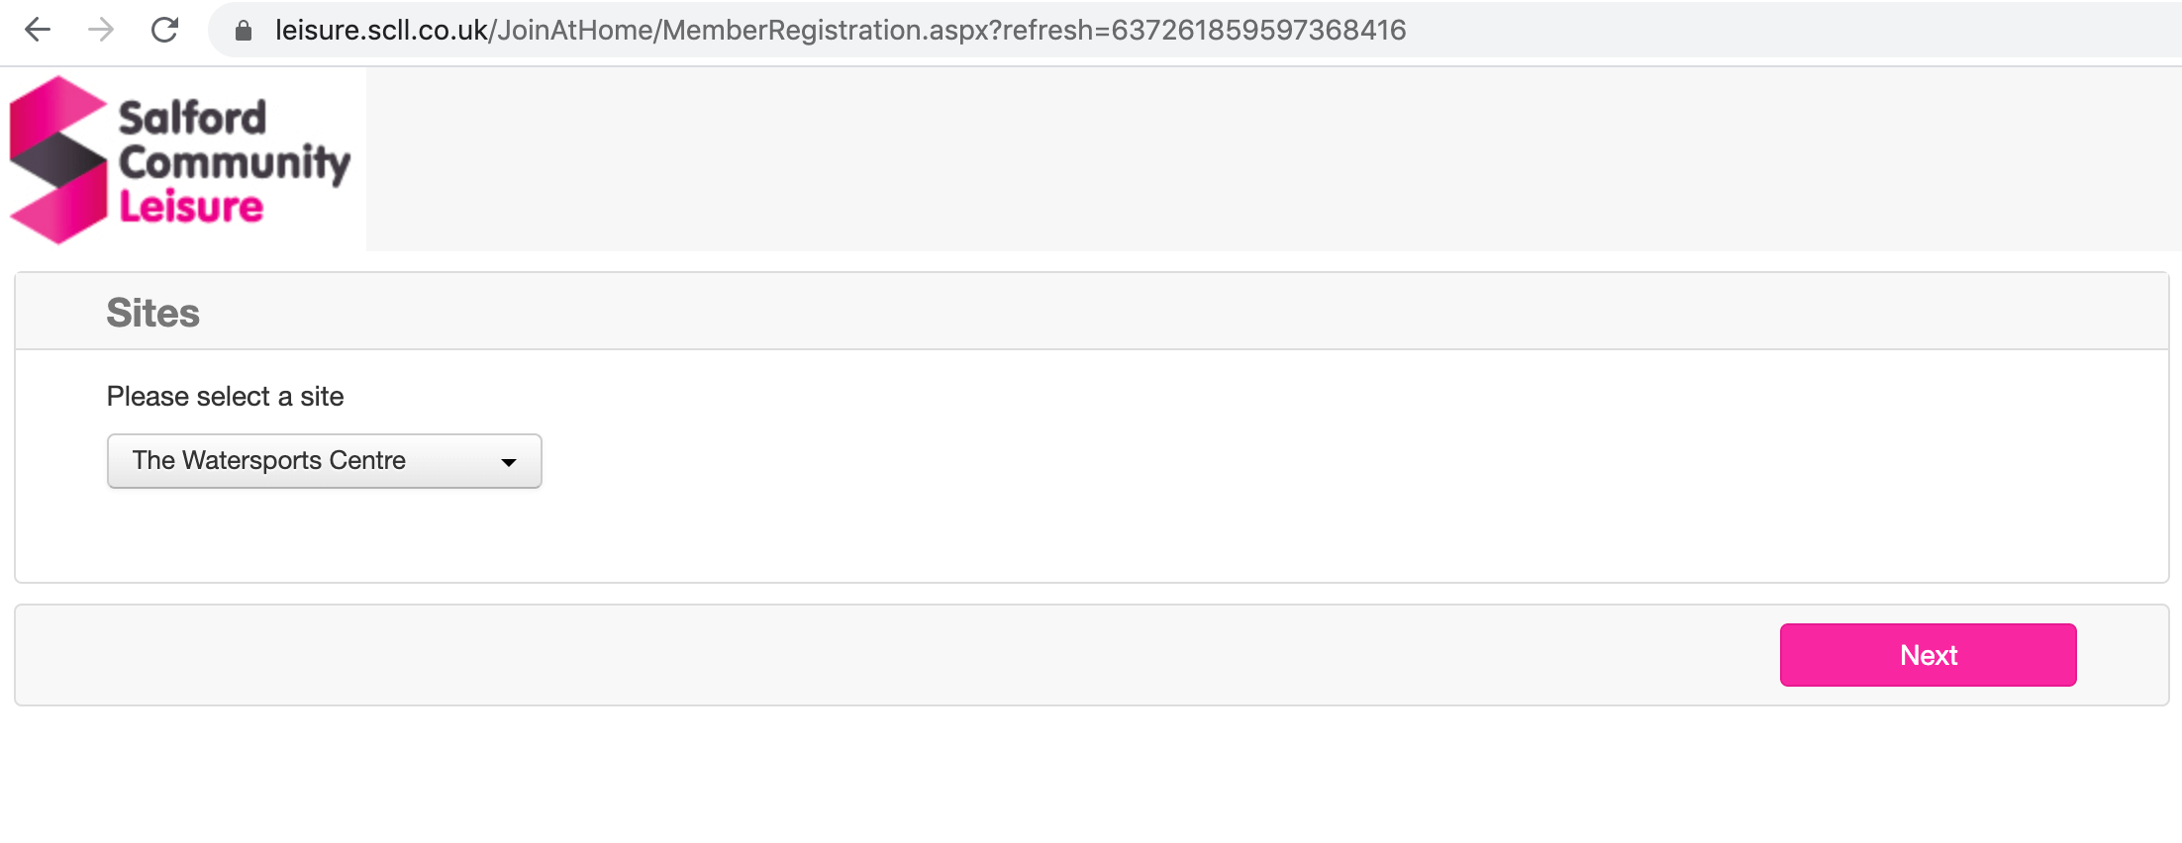This screenshot has height=843, width=2182.
Task: Click the "Community" word in the logo
Action: [x=234, y=162]
